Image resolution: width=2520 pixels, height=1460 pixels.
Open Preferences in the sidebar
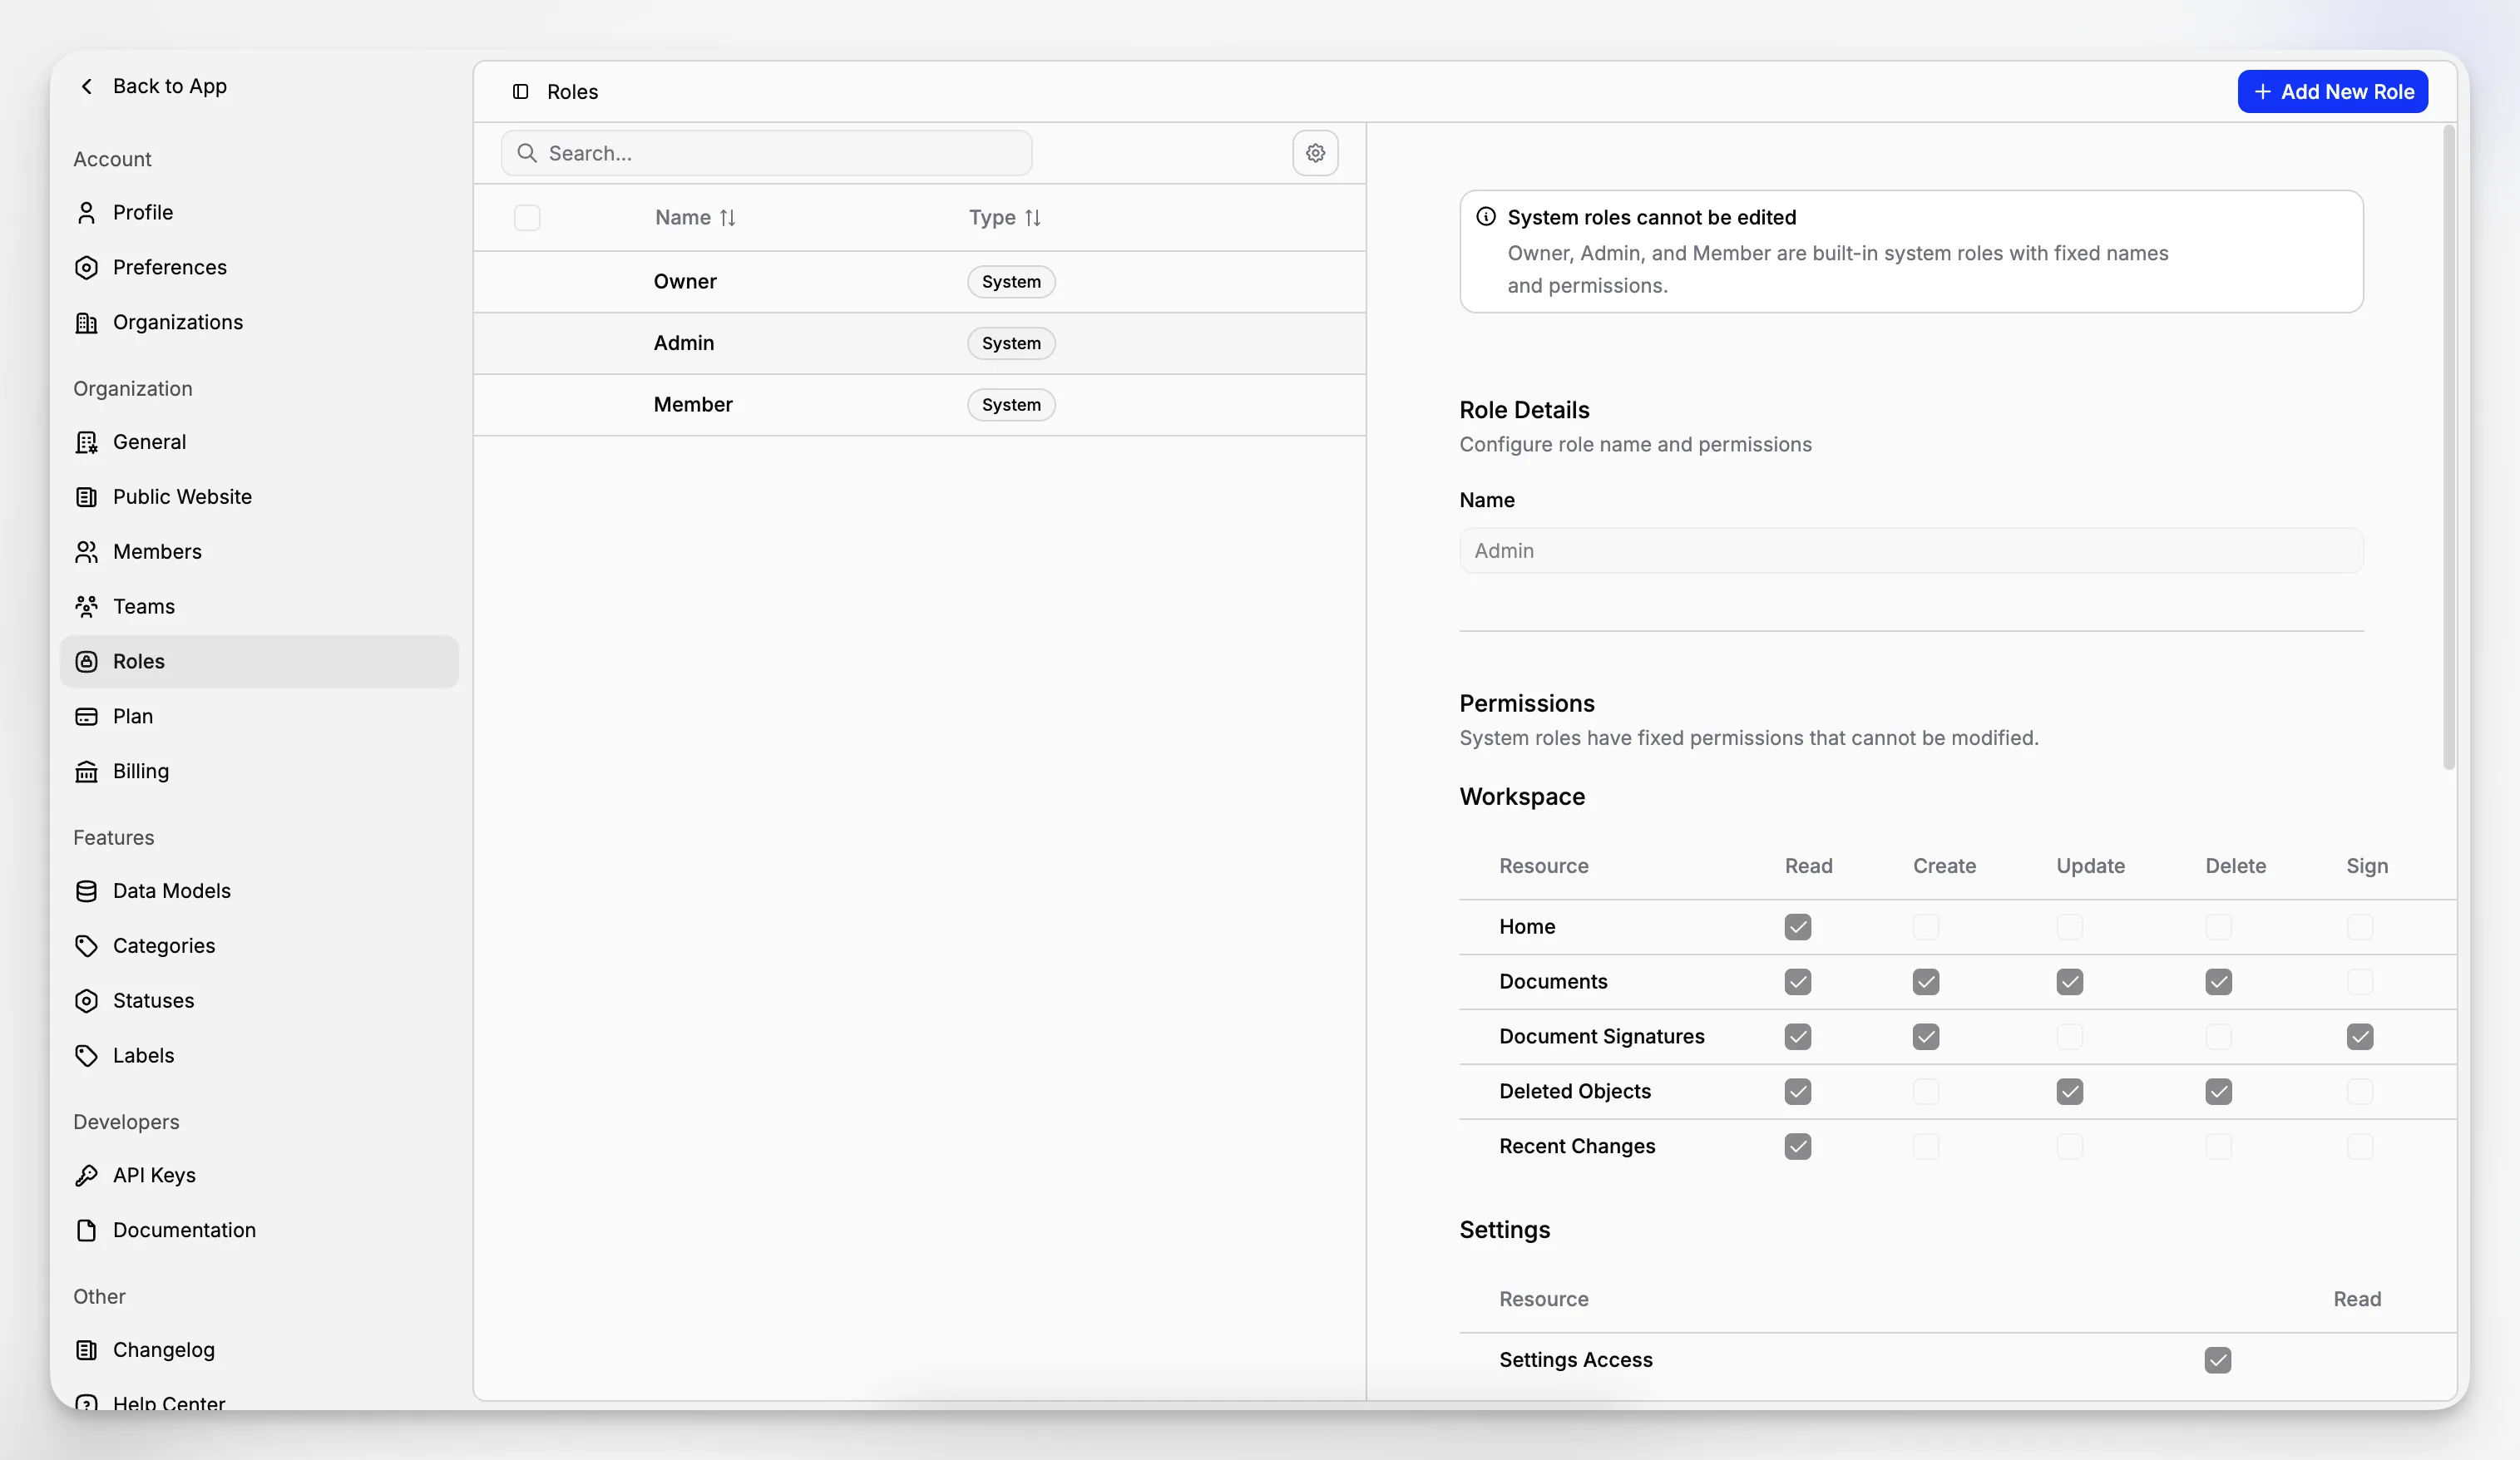point(259,267)
